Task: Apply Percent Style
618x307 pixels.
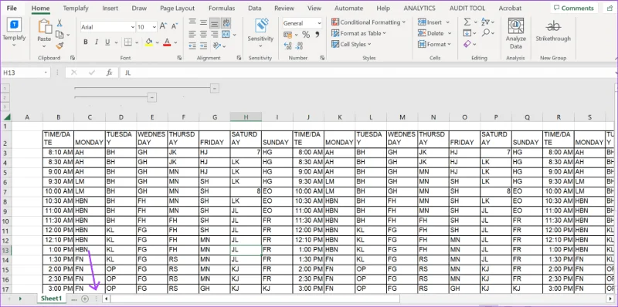Action: click(306, 35)
